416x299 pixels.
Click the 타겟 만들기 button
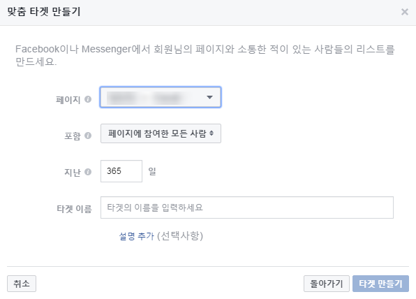[x=380, y=284]
